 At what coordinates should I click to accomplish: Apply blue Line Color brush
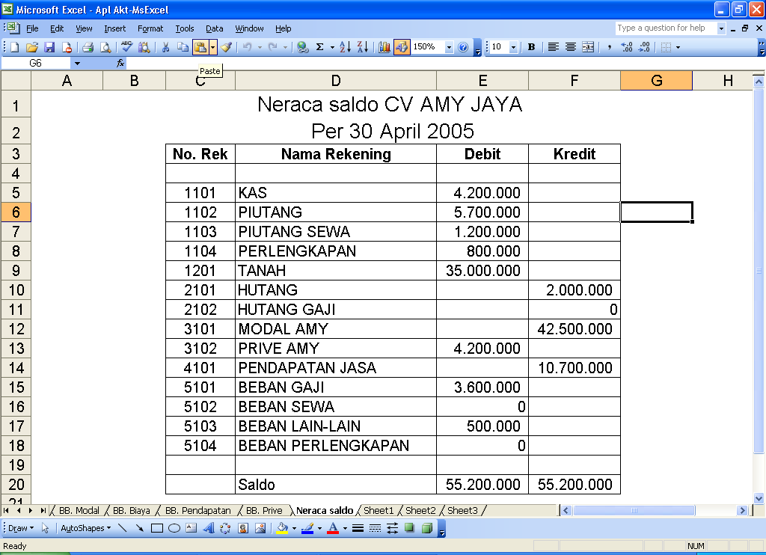[x=307, y=528]
